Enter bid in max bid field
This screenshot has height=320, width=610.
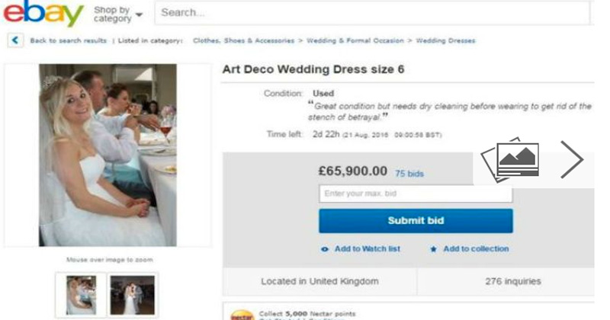click(415, 194)
